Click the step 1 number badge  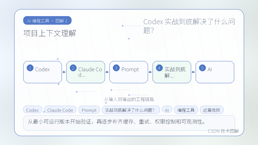click(x=30, y=68)
